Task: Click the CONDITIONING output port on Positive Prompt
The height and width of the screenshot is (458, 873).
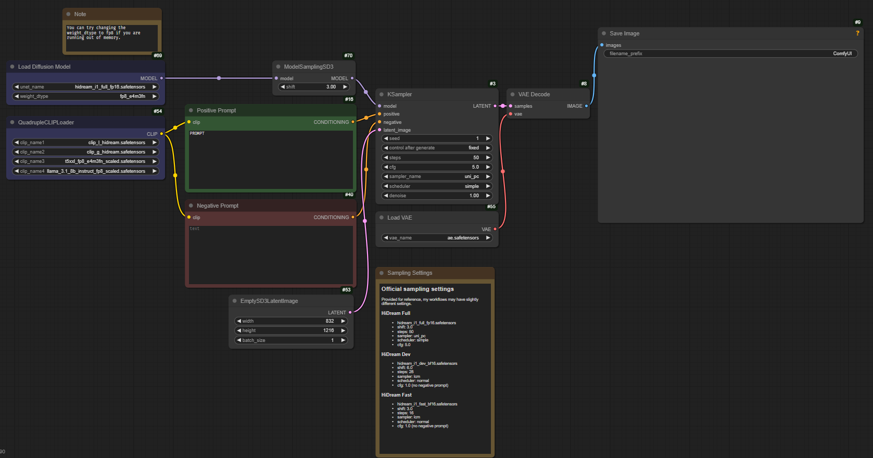Action: point(353,122)
